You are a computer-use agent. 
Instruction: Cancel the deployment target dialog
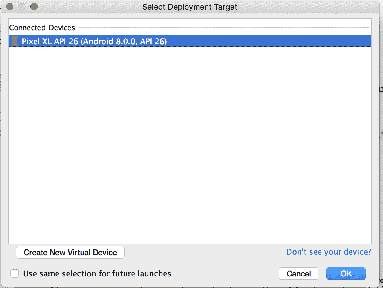pos(299,273)
